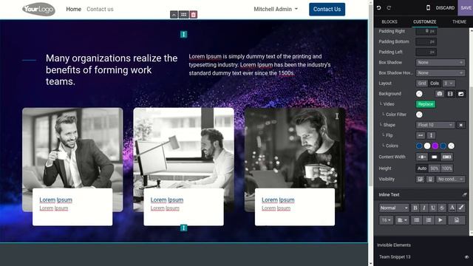Edit Padding Bottom input field

pos(426,41)
